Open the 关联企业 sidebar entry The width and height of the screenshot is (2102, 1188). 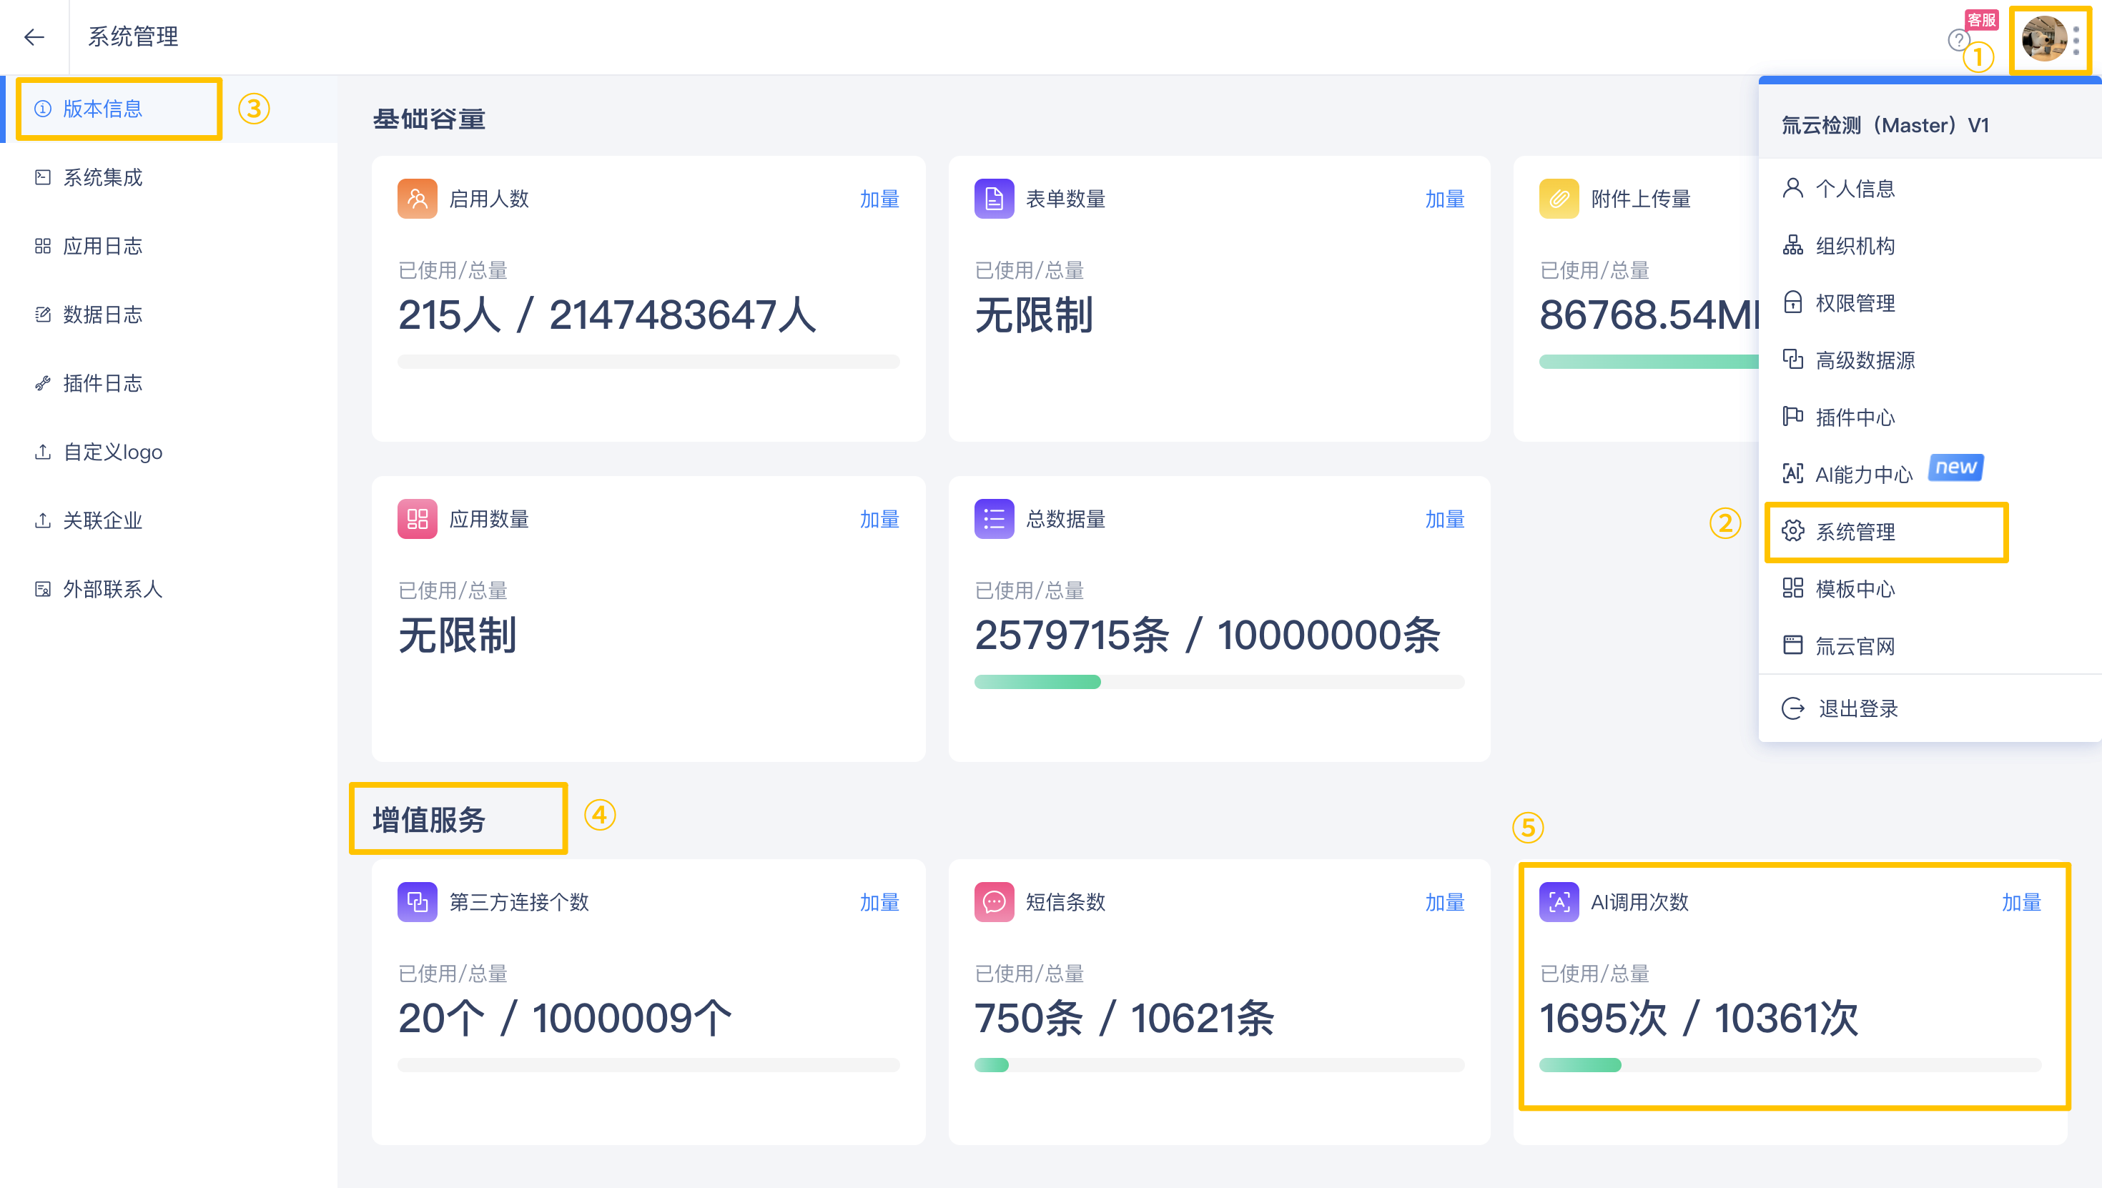[103, 520]
